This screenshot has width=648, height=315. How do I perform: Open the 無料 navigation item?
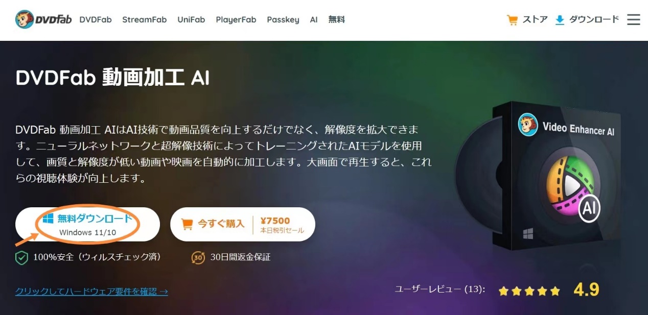(337, 20)
